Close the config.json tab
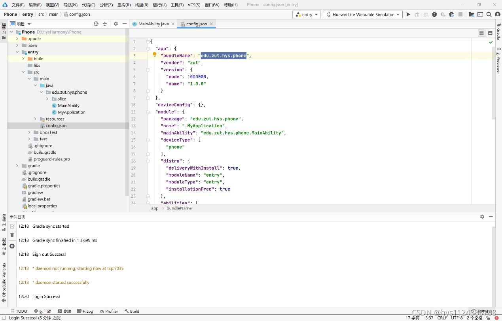This screenshot has height=321, width=502. [x=212, y=24]
